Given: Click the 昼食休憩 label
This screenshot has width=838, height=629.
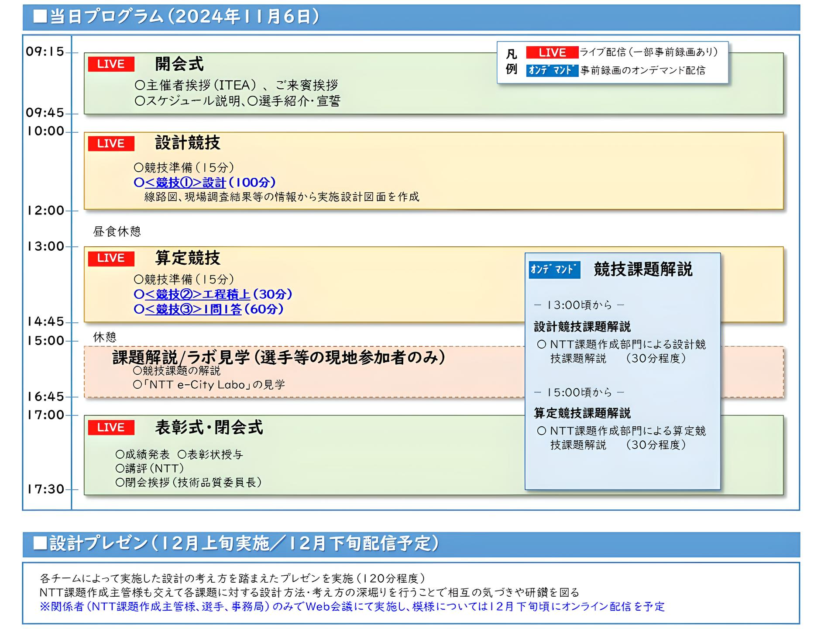Looking at the screenshot, I should [117, 232].
